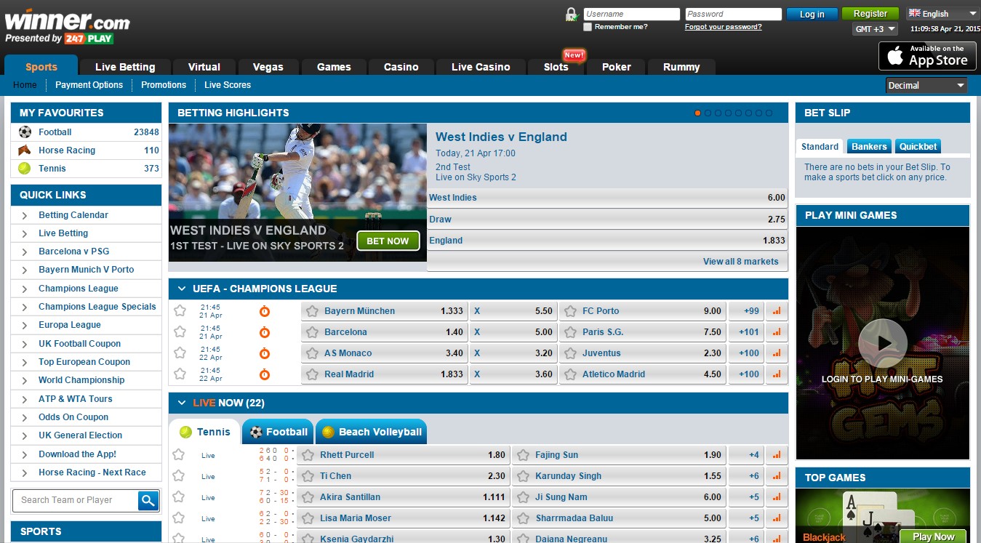
Task: Click the star icon inside Juventus button
Action: [571, 353]
